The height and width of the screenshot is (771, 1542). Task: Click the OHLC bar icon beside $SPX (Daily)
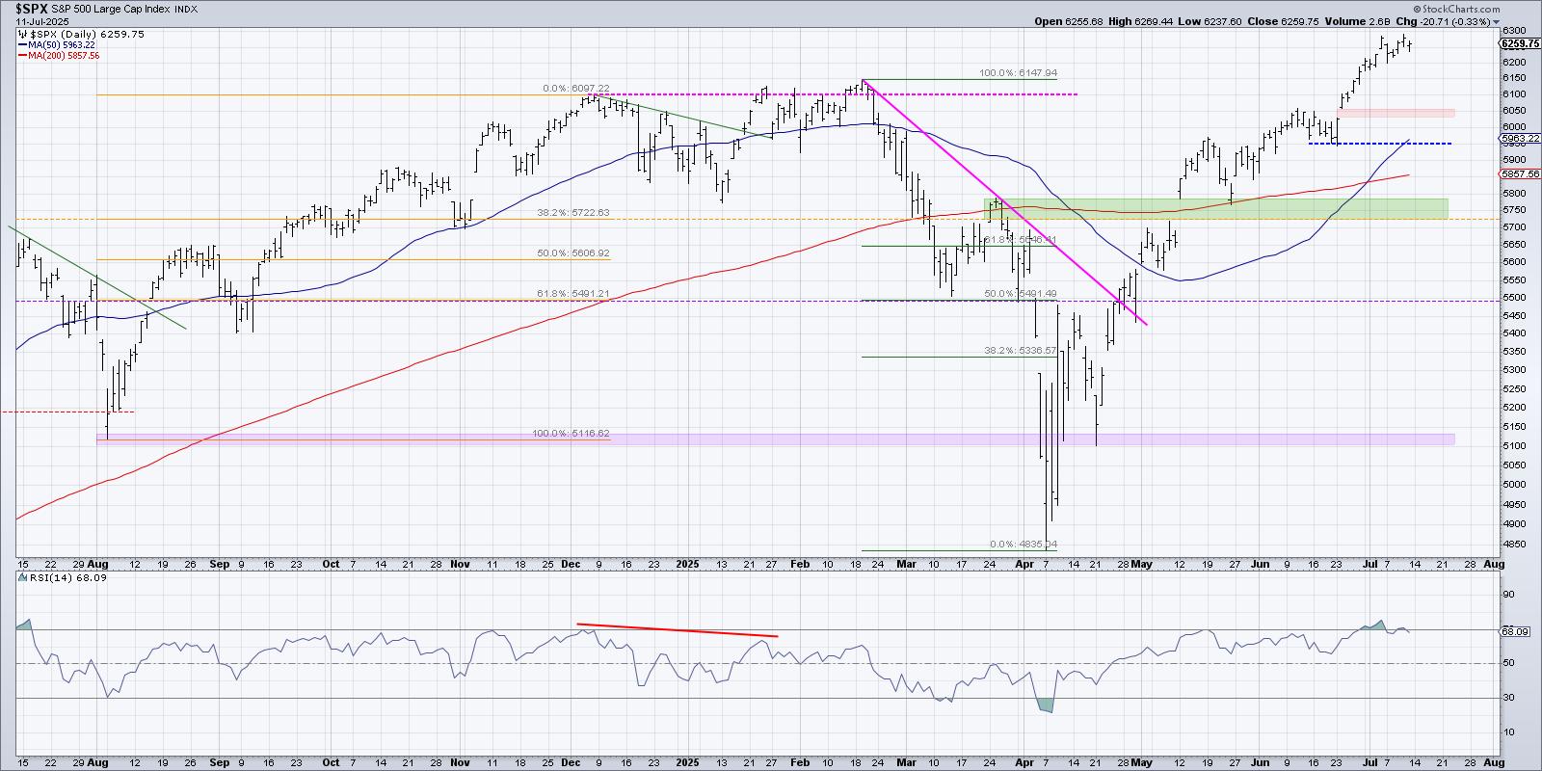[23, 34]
